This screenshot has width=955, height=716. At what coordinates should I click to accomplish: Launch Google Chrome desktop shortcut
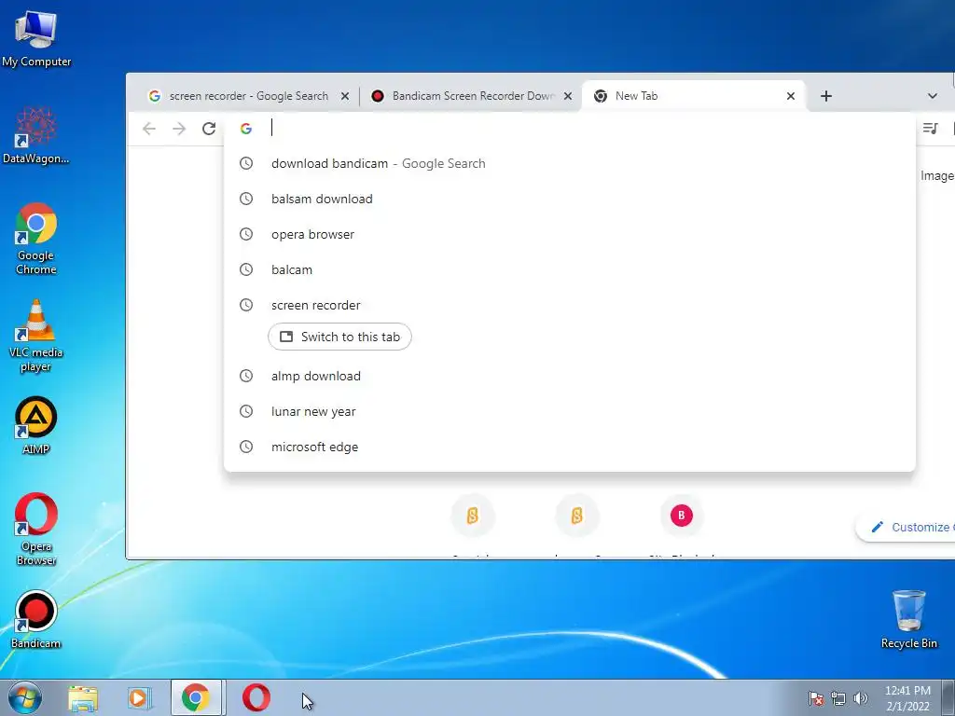[36, 239]
